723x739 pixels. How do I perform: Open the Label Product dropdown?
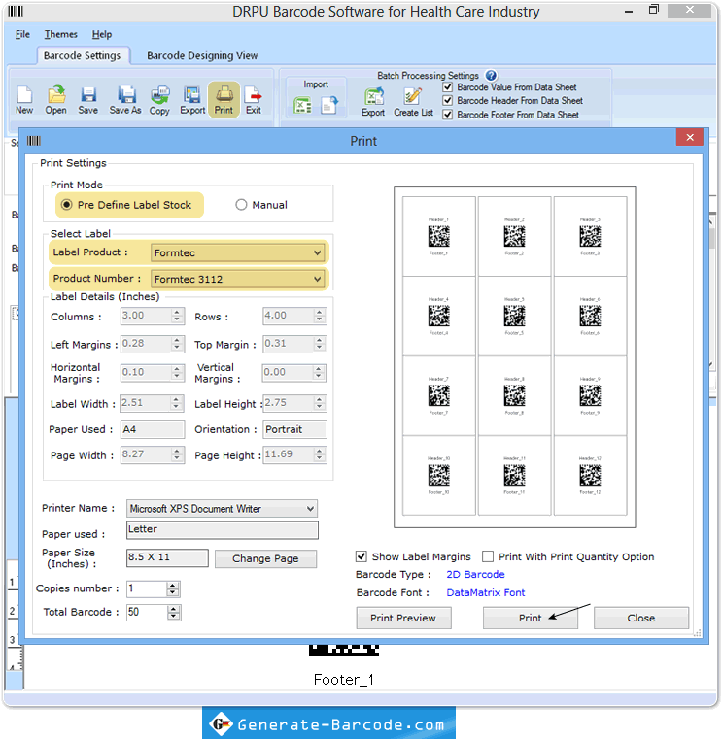tap(238, 252)
